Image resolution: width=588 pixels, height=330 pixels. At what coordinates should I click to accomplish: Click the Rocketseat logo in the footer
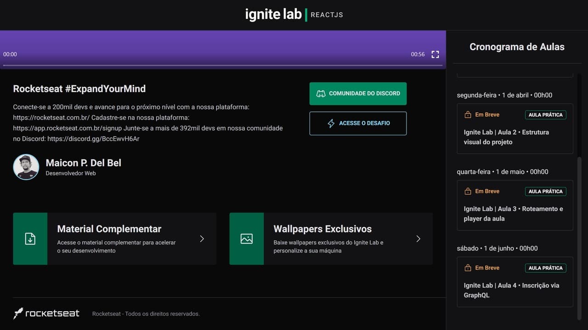(x=46, y=313)
